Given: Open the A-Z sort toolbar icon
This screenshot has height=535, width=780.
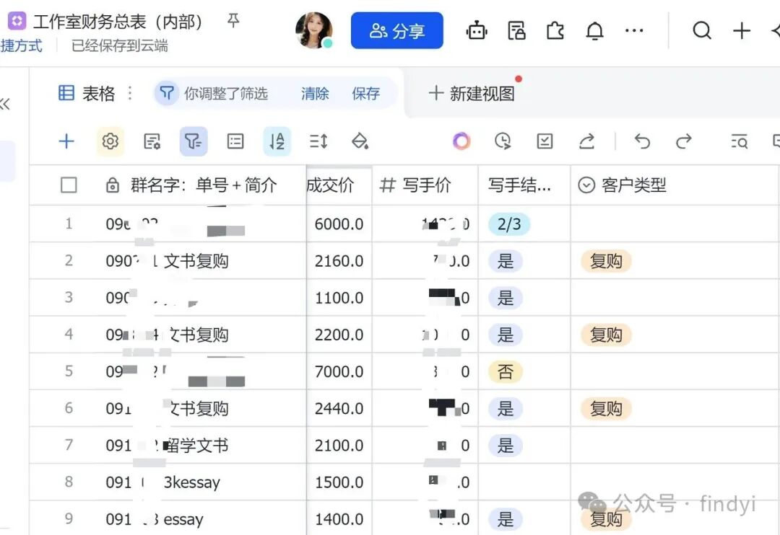Looking at the screenshot, I should pyautogui.click(x=277, y=141).
